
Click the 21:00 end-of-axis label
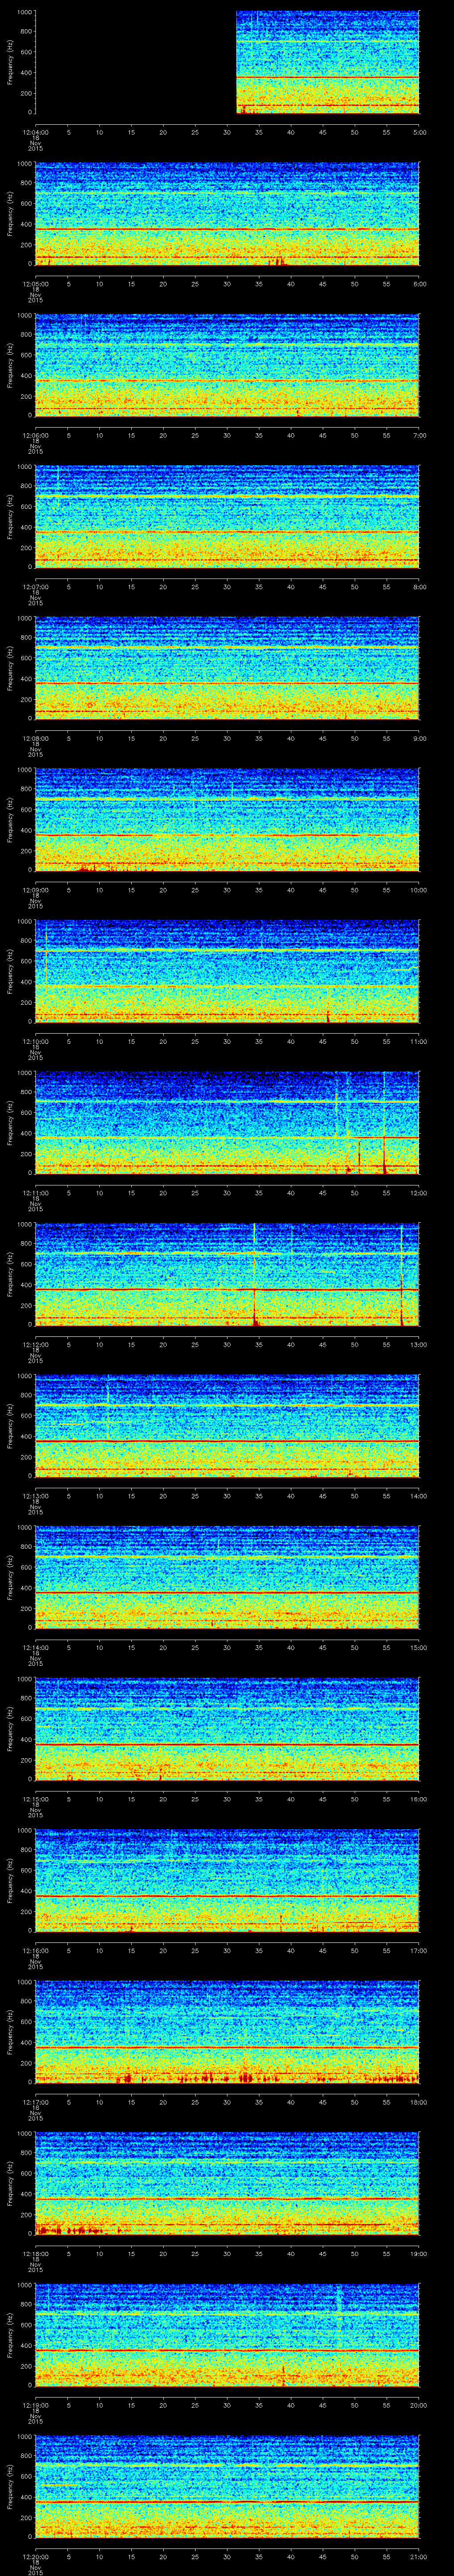point(418,2556)
